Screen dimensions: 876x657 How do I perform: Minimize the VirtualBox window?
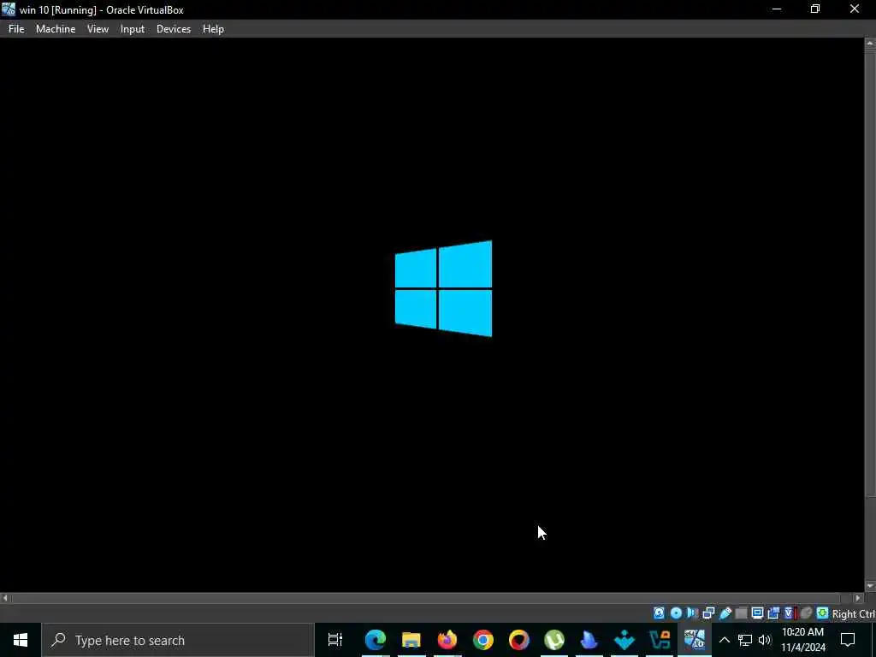click(777, 9)
